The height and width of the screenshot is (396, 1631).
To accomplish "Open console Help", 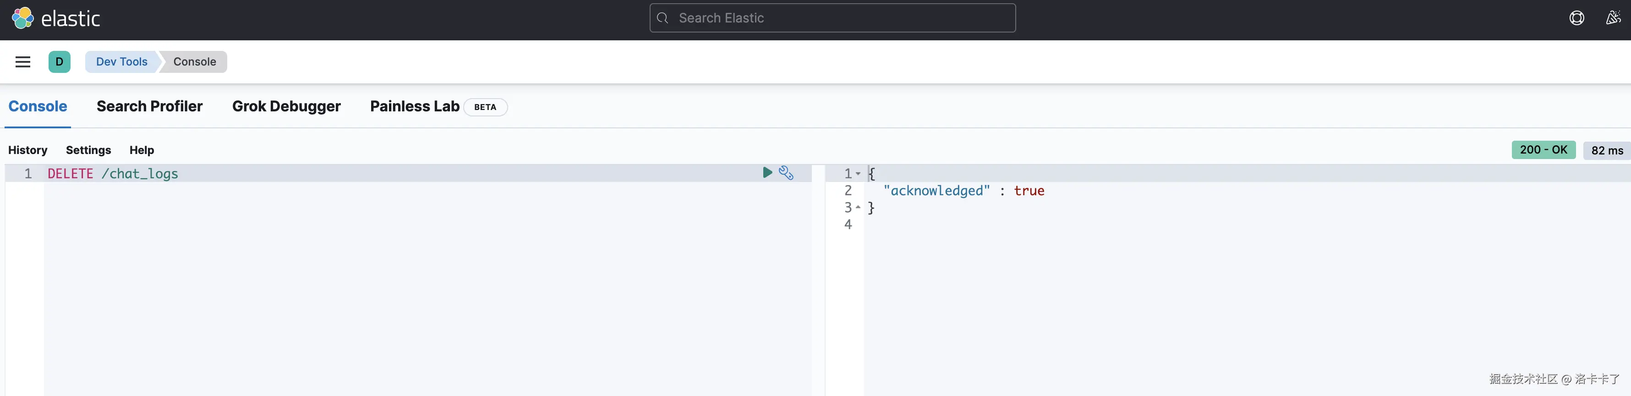I will (142, 150).
